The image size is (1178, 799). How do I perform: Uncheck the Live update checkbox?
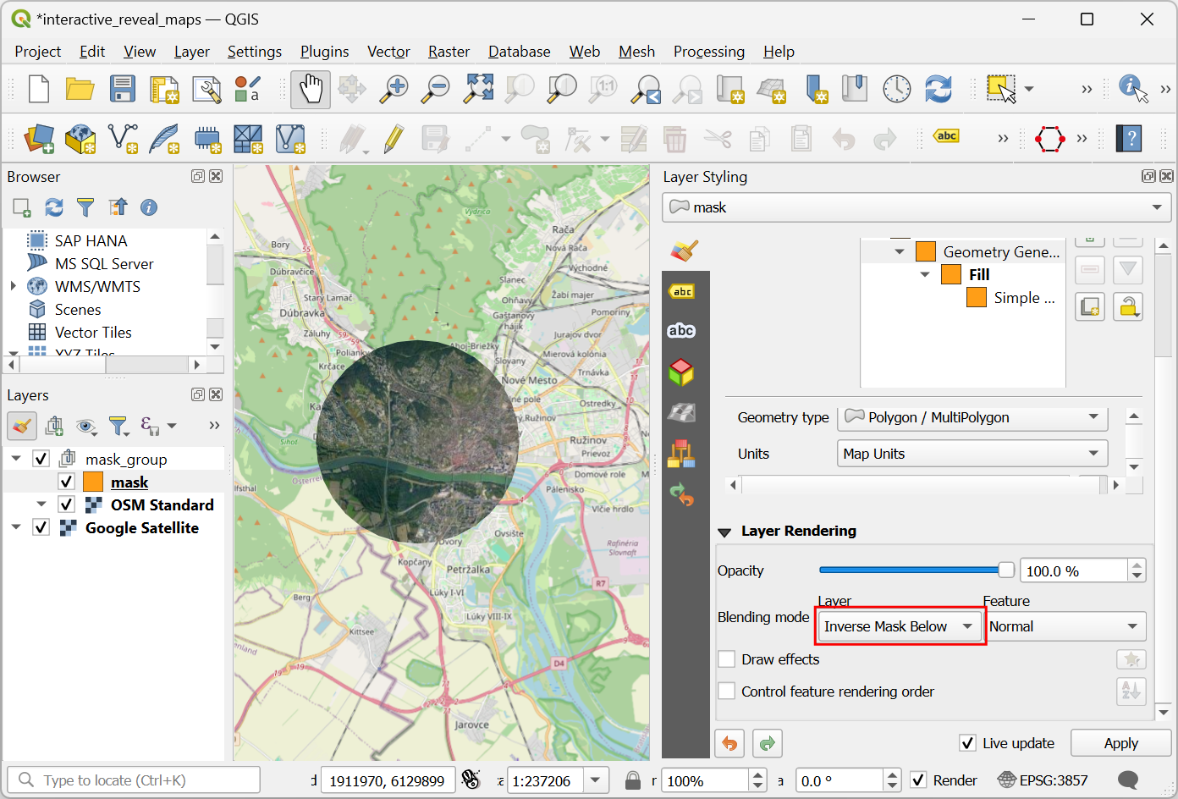[x=968, y=743]
